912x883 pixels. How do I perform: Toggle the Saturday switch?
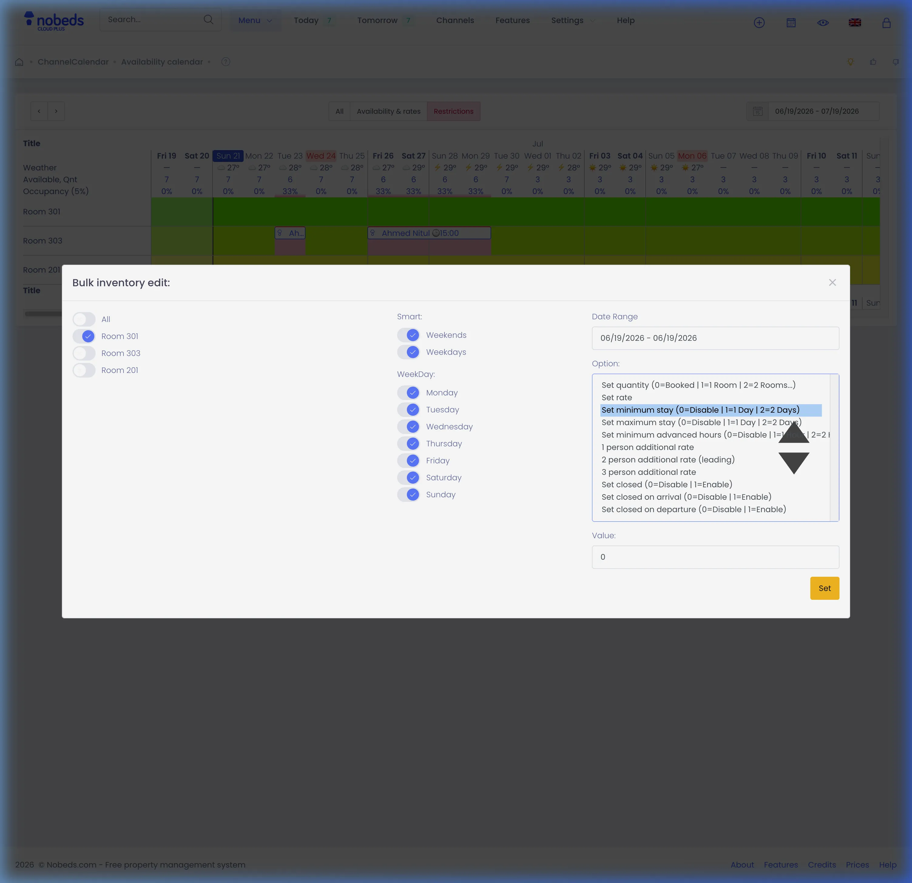(409, 478)
